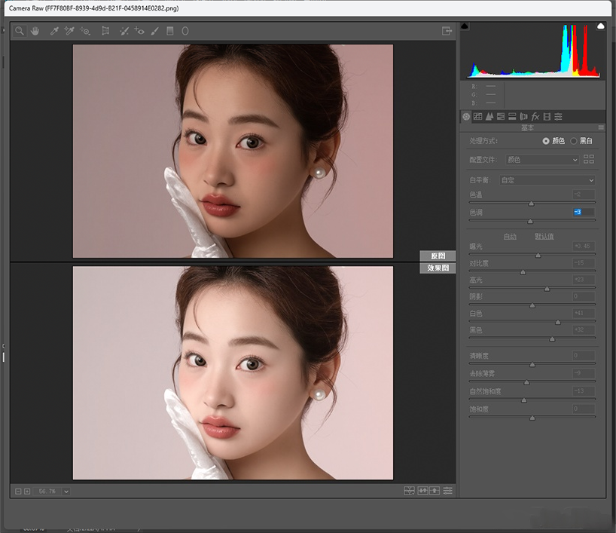
Task: Select the 颜色 processing radio button
Action: 546,141
